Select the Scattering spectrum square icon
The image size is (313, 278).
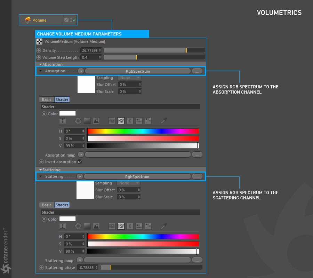pyautogui.click(x=87, y=226)
